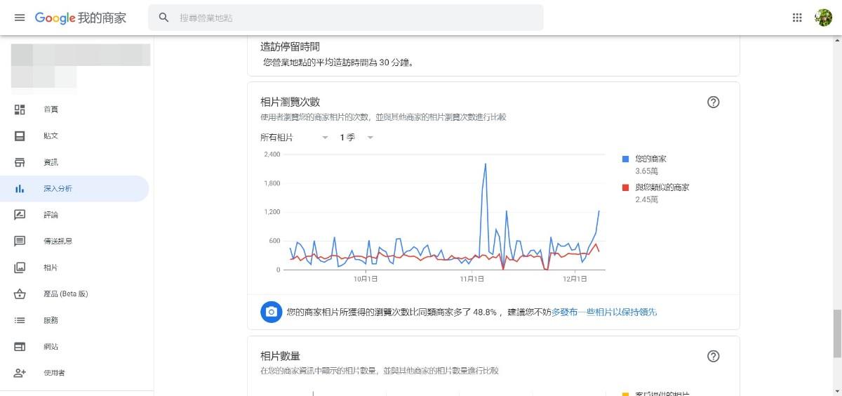Image resolution: width=842 pixels, height=396 pixels.
Task: Go to 相片 photos section
Action: pos(51,268)
